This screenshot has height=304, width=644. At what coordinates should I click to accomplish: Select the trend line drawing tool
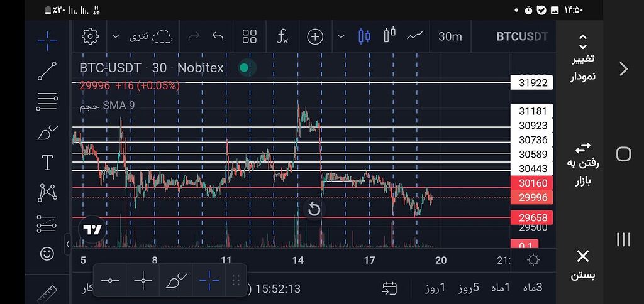point(47,71)
